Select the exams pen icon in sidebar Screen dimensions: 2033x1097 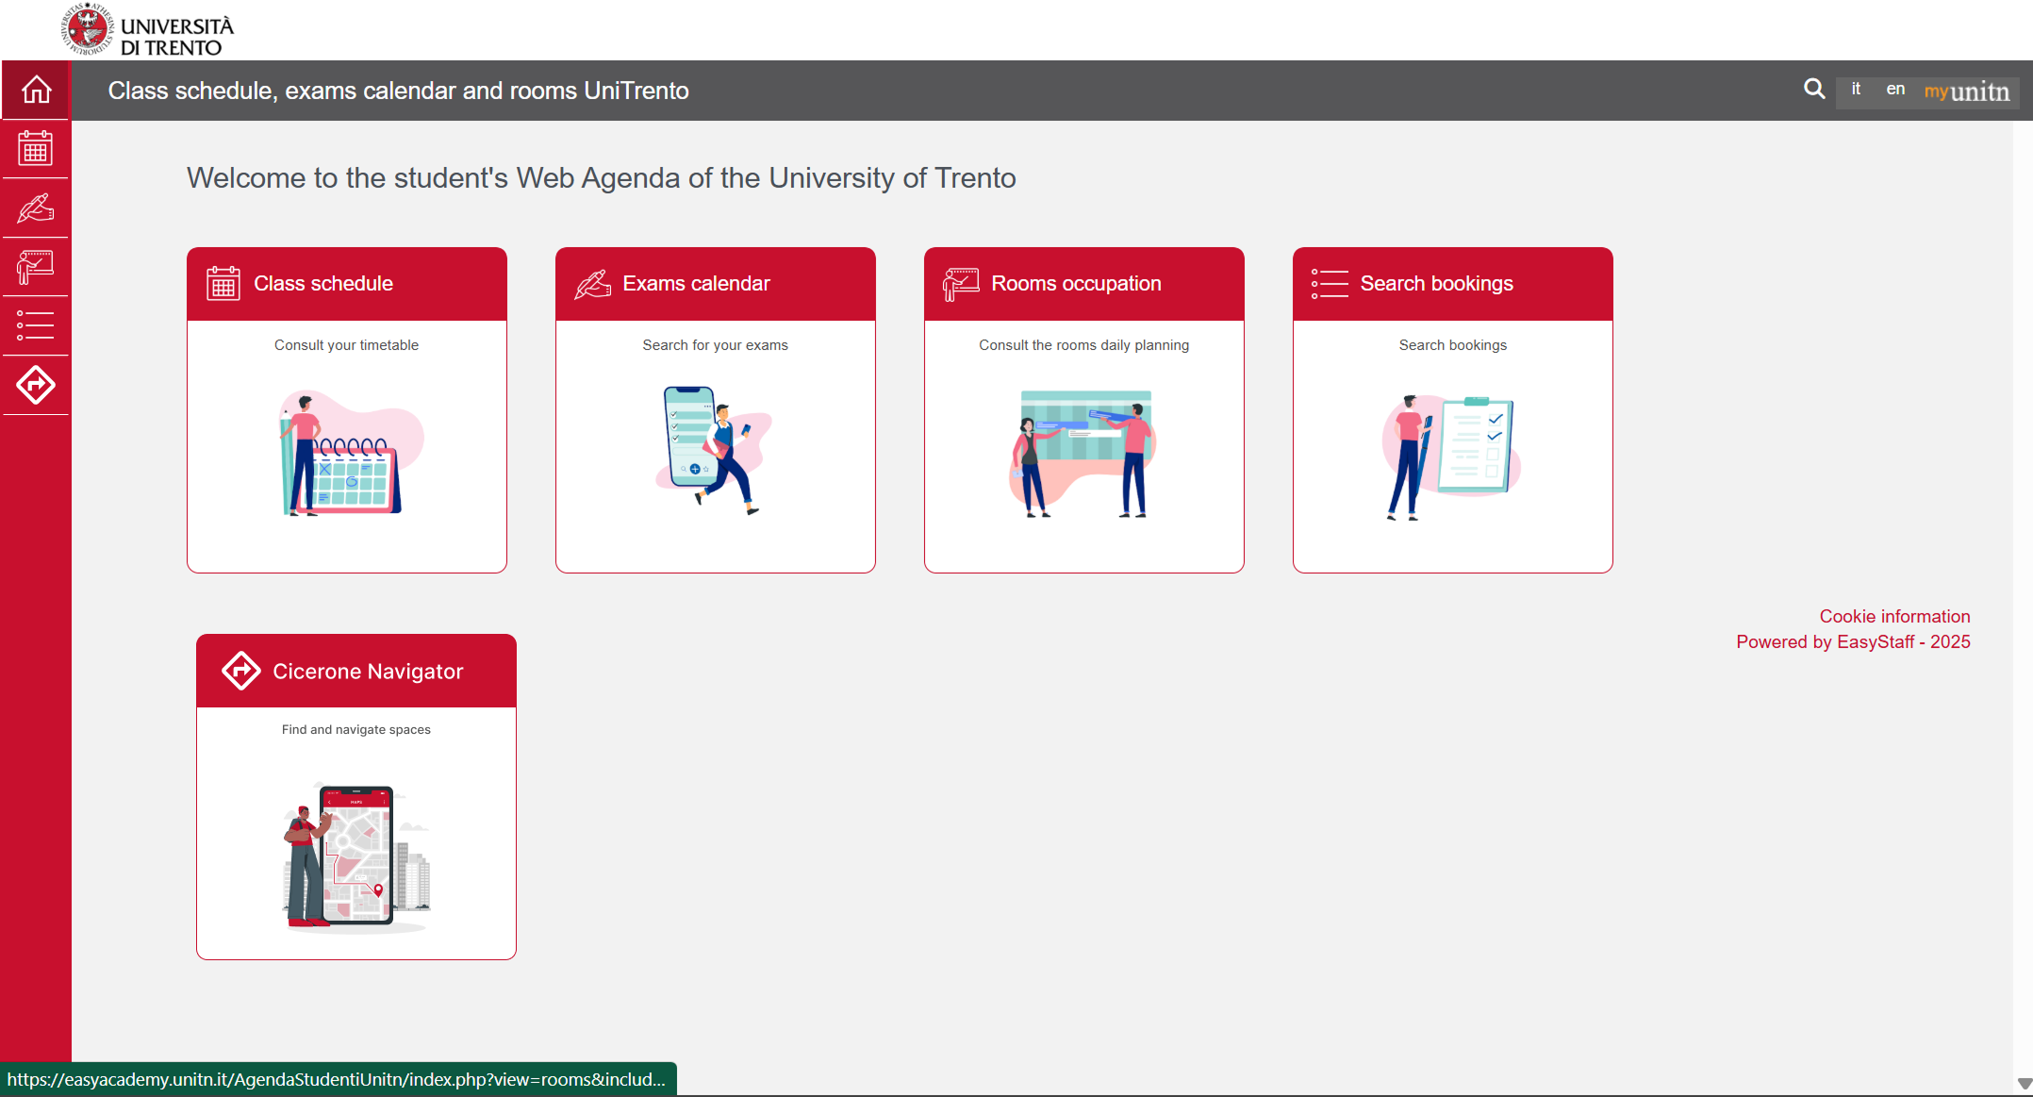click(36, 208)
